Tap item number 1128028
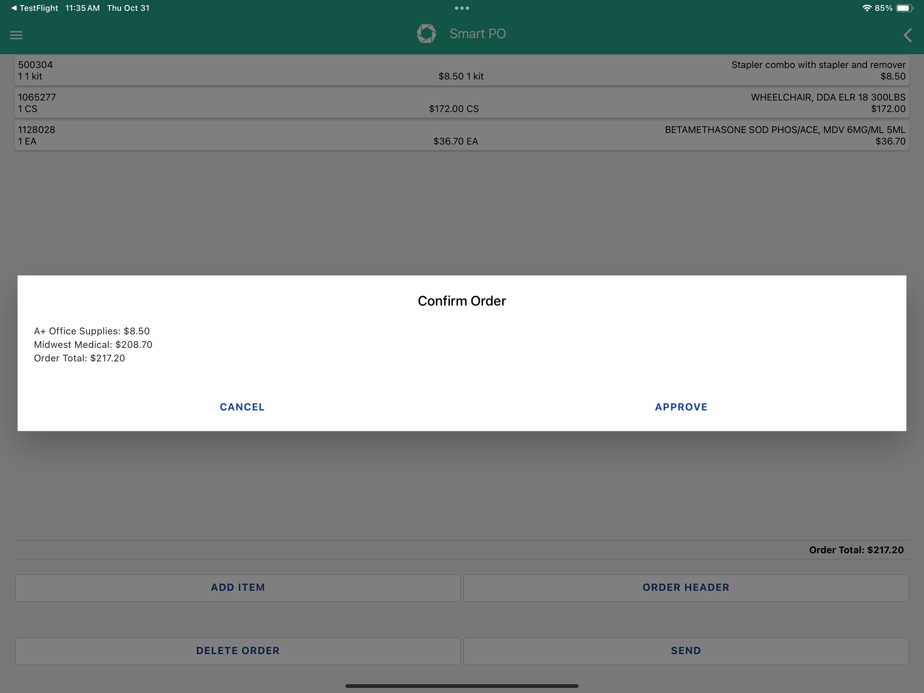Screen dimensions: 924x693 (36, 130)
